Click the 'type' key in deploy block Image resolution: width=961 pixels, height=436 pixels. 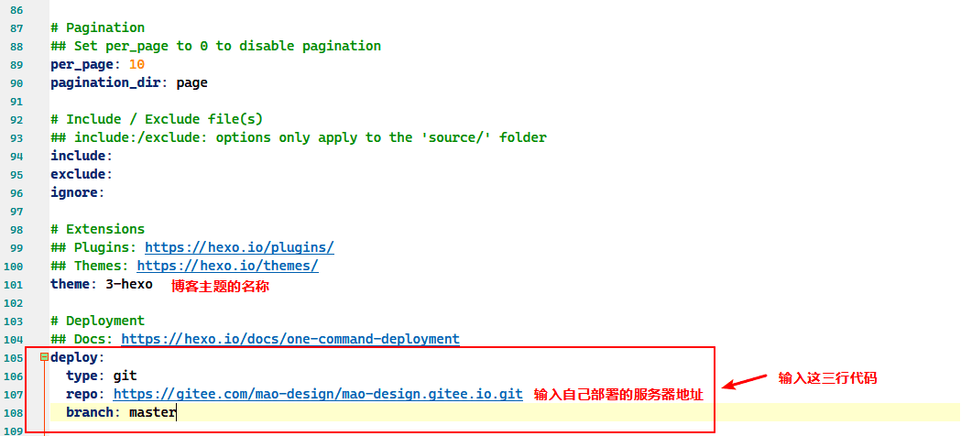82,376
